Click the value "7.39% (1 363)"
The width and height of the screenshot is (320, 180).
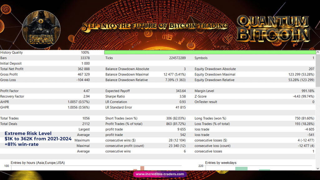[x=176, y=80]
